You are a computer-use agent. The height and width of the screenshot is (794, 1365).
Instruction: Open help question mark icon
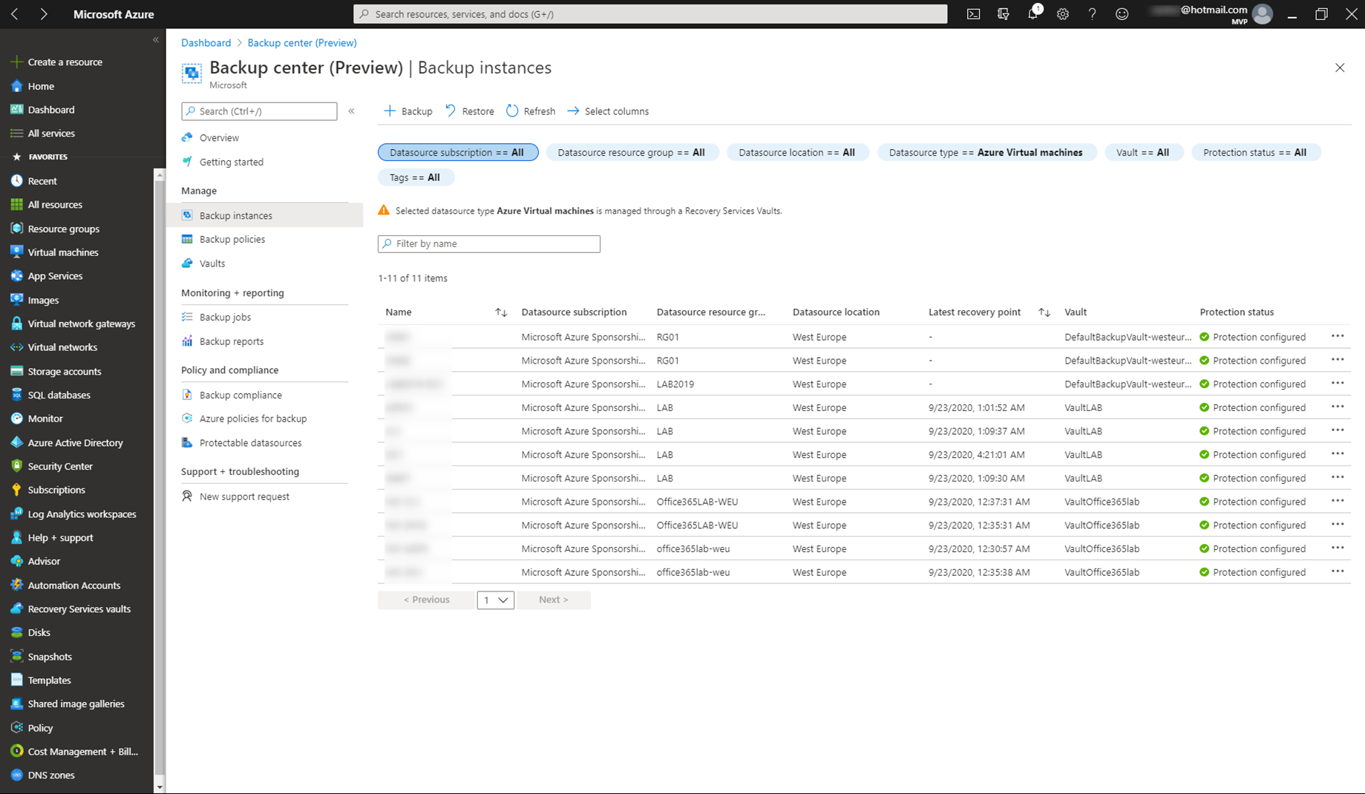point(1092,14)
